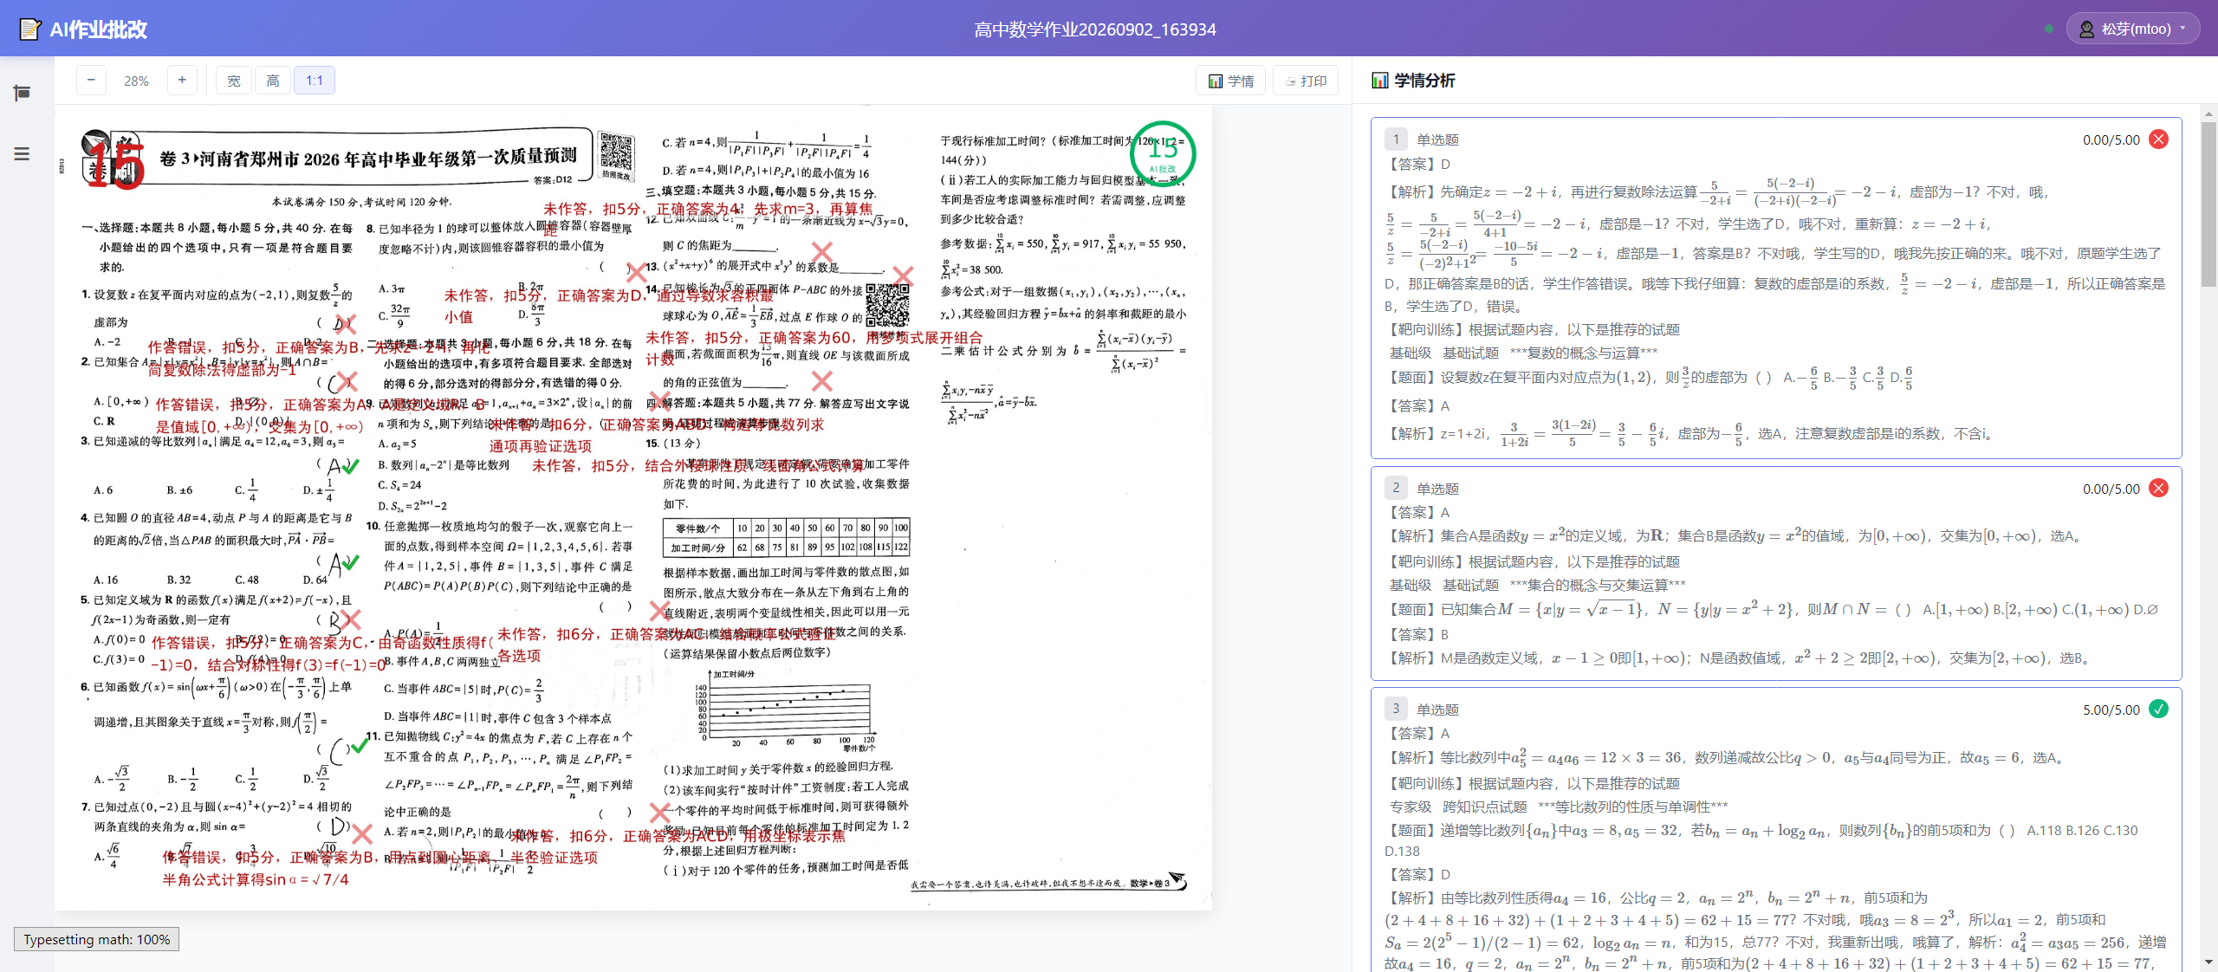Click the analysis panel vertical scrollbar thumb
This screenshot has width=2218, height=972.
2208,204
